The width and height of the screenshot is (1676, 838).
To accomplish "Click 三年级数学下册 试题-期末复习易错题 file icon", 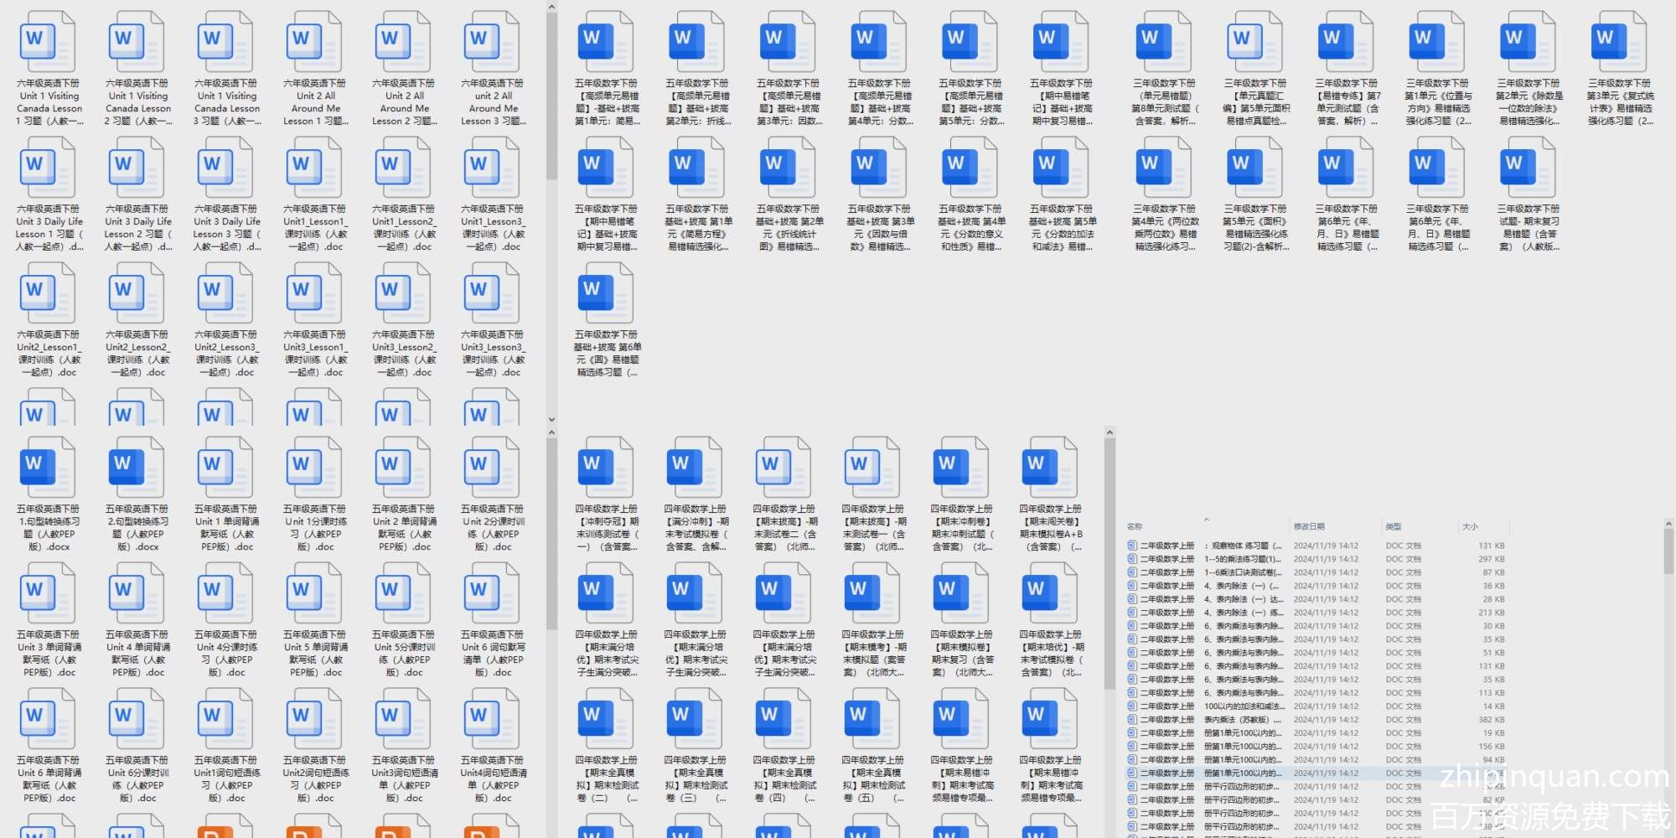I will pyautogui.click(x=1528, y=168).
